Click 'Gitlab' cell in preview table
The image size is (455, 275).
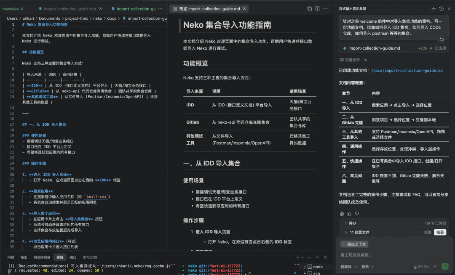click(x=193, y=122)
